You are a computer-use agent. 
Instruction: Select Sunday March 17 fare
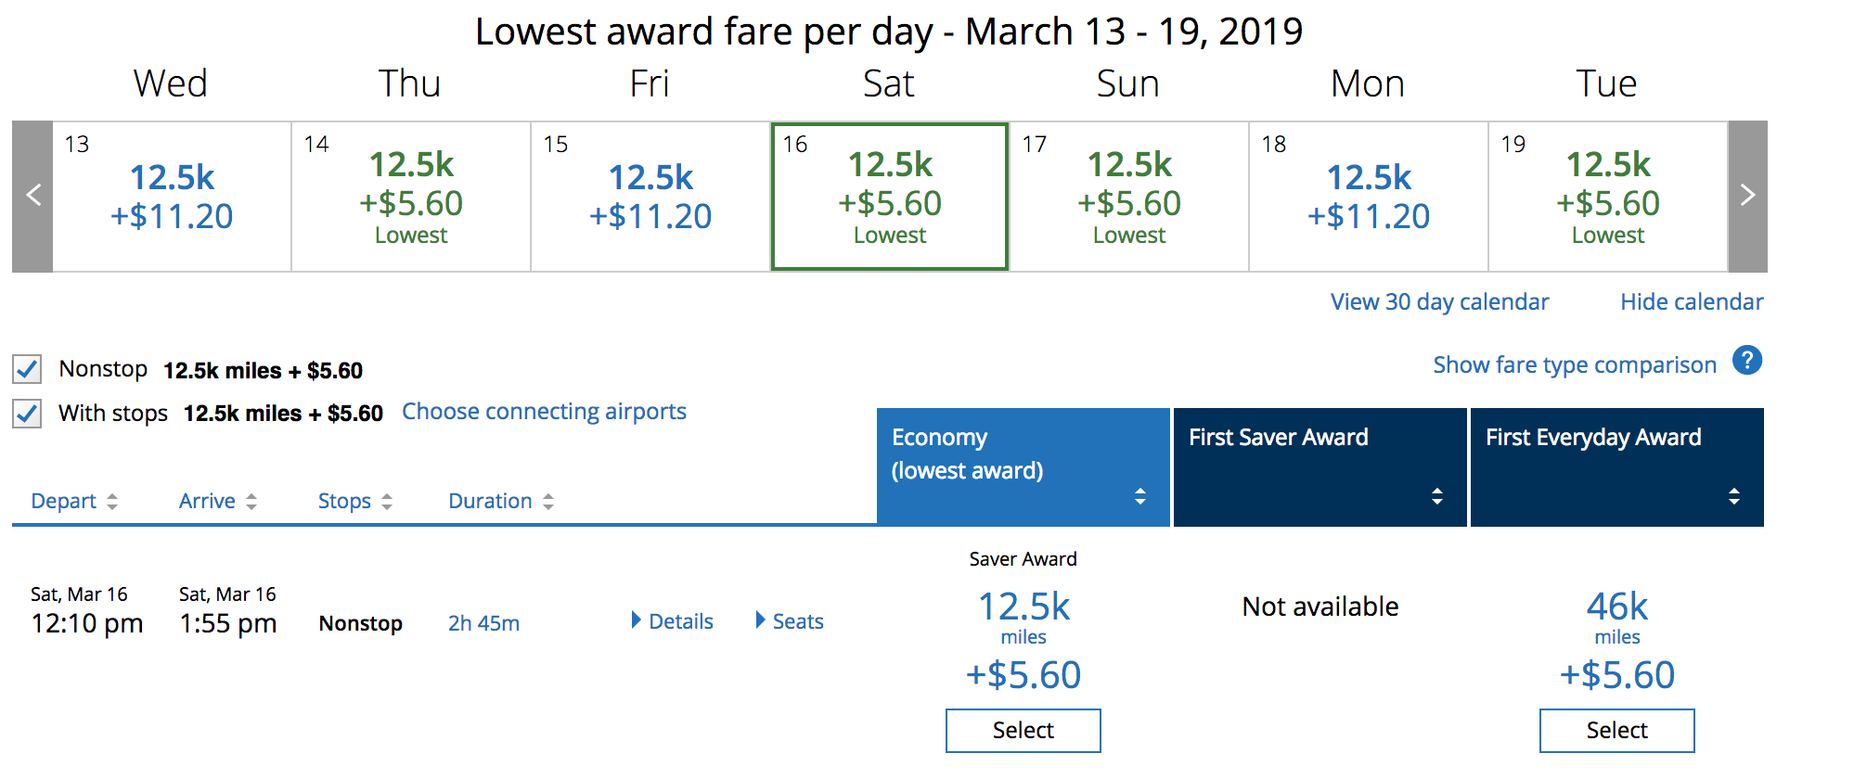[x=1129, y=198]
